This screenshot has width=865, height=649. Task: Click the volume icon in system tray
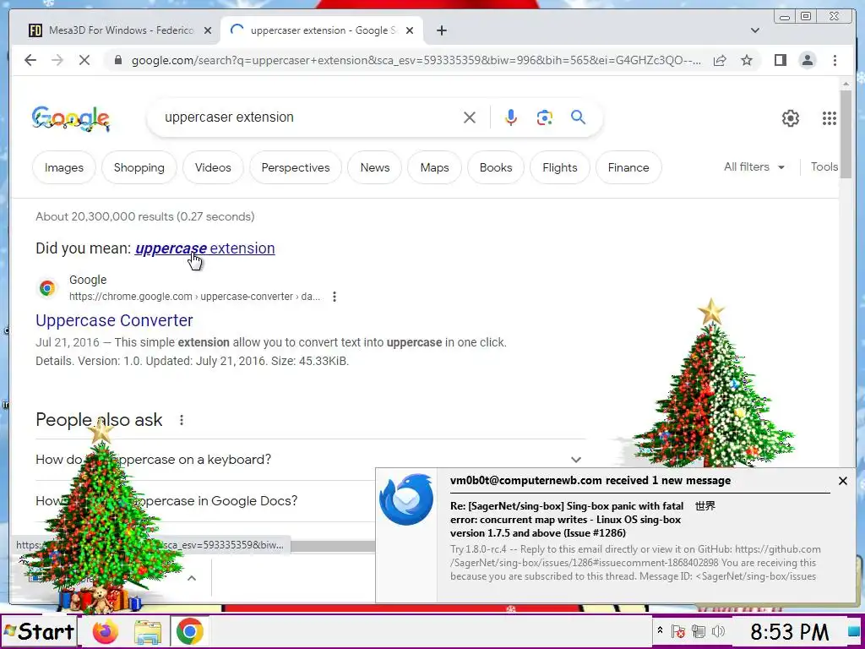coord(718,631)
